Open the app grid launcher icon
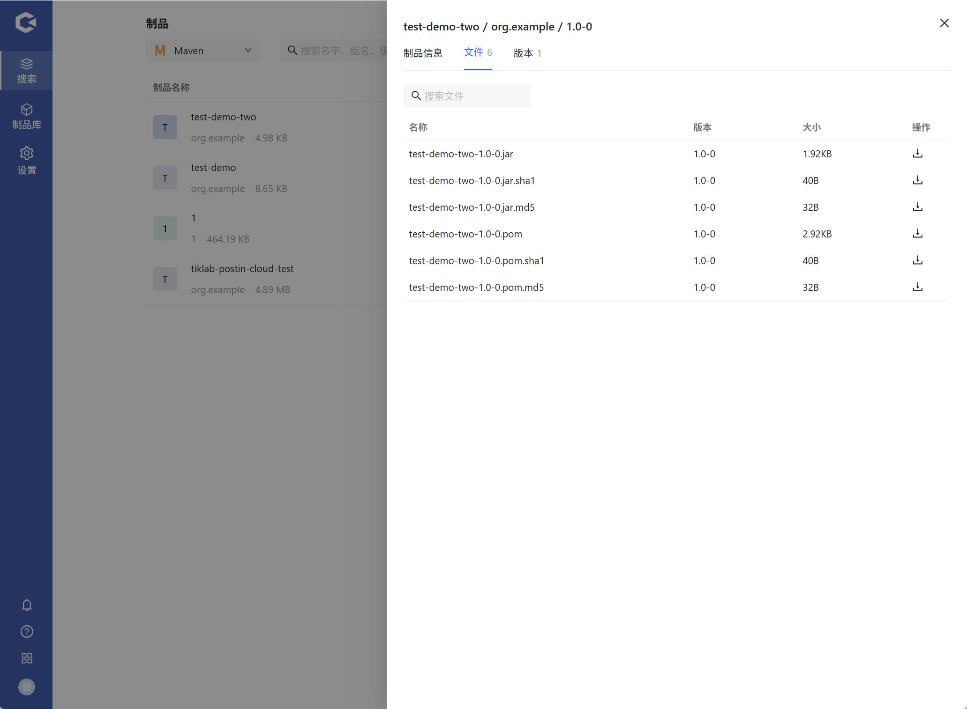Viewport: 967px width, 709px height. [x=27, y=658]
